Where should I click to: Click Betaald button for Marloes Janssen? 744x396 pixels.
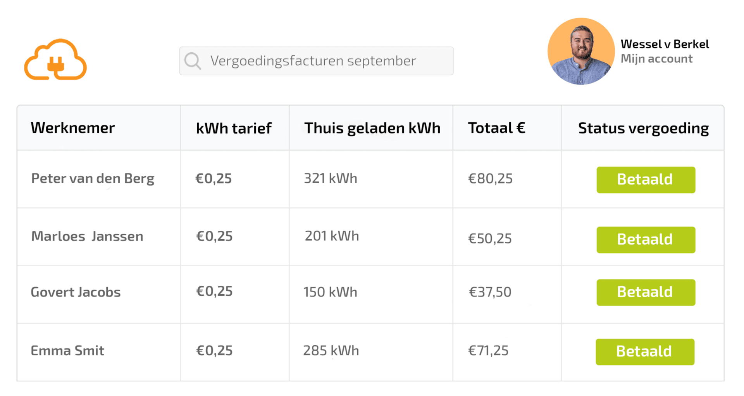click(x=646, y=240)
